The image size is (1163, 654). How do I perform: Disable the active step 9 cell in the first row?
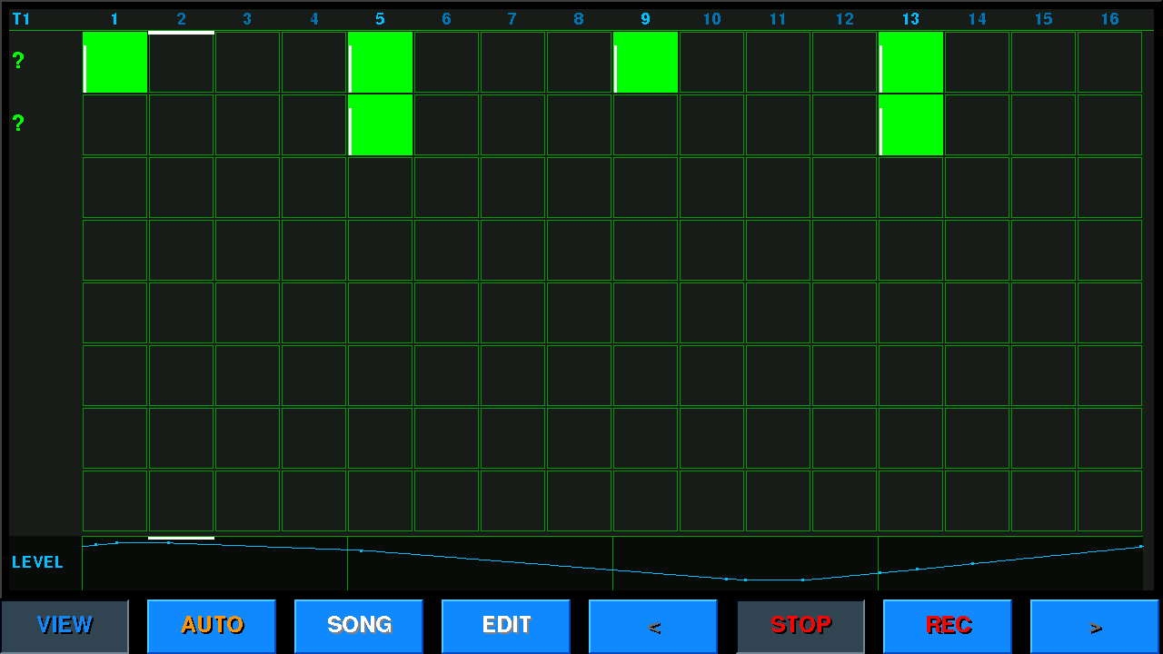pyautogui.click(x=645, y=62)
